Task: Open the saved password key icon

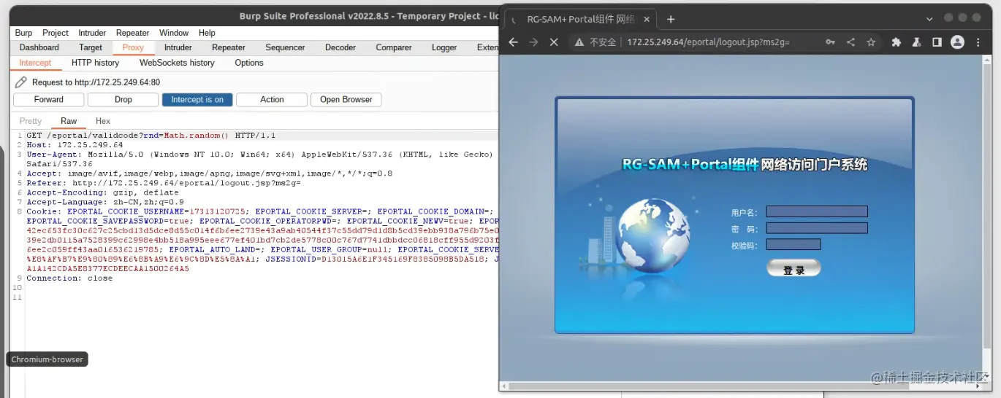Action: point(831,42)
